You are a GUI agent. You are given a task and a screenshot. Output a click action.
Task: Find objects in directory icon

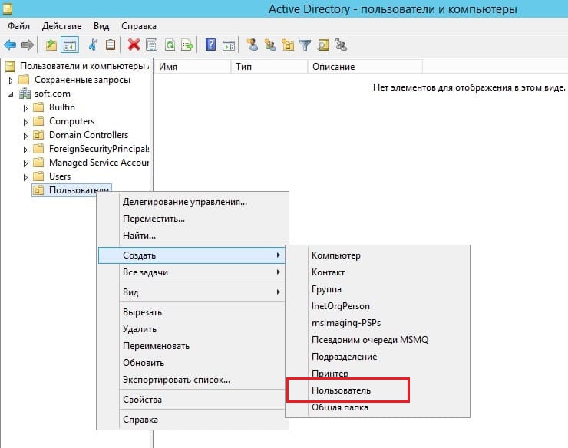coord(323,45)
